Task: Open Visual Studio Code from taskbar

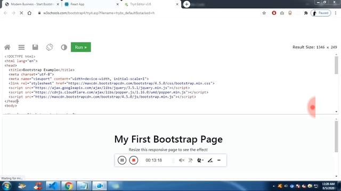Action: coord(53,186)
